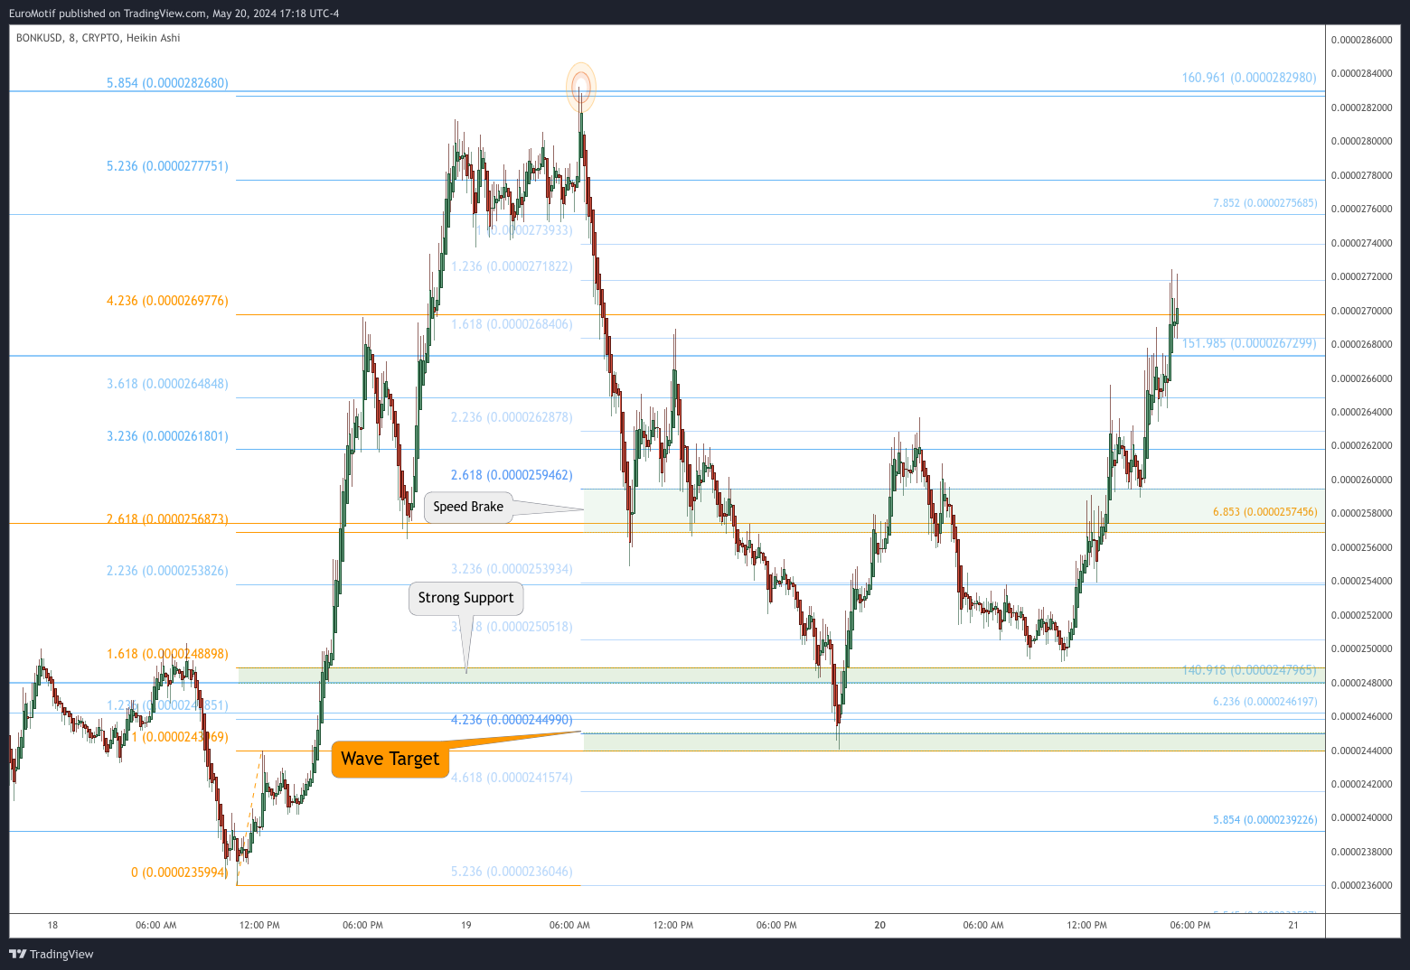Click the 4.618 (0.0000241574) retracement label
1410x970 pixels.
click(x=512, y=778)
